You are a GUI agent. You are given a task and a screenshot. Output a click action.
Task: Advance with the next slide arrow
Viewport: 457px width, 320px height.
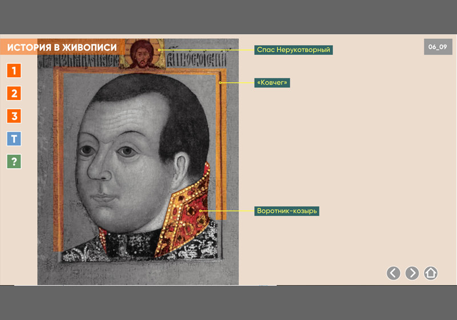(x=412, y=273)
